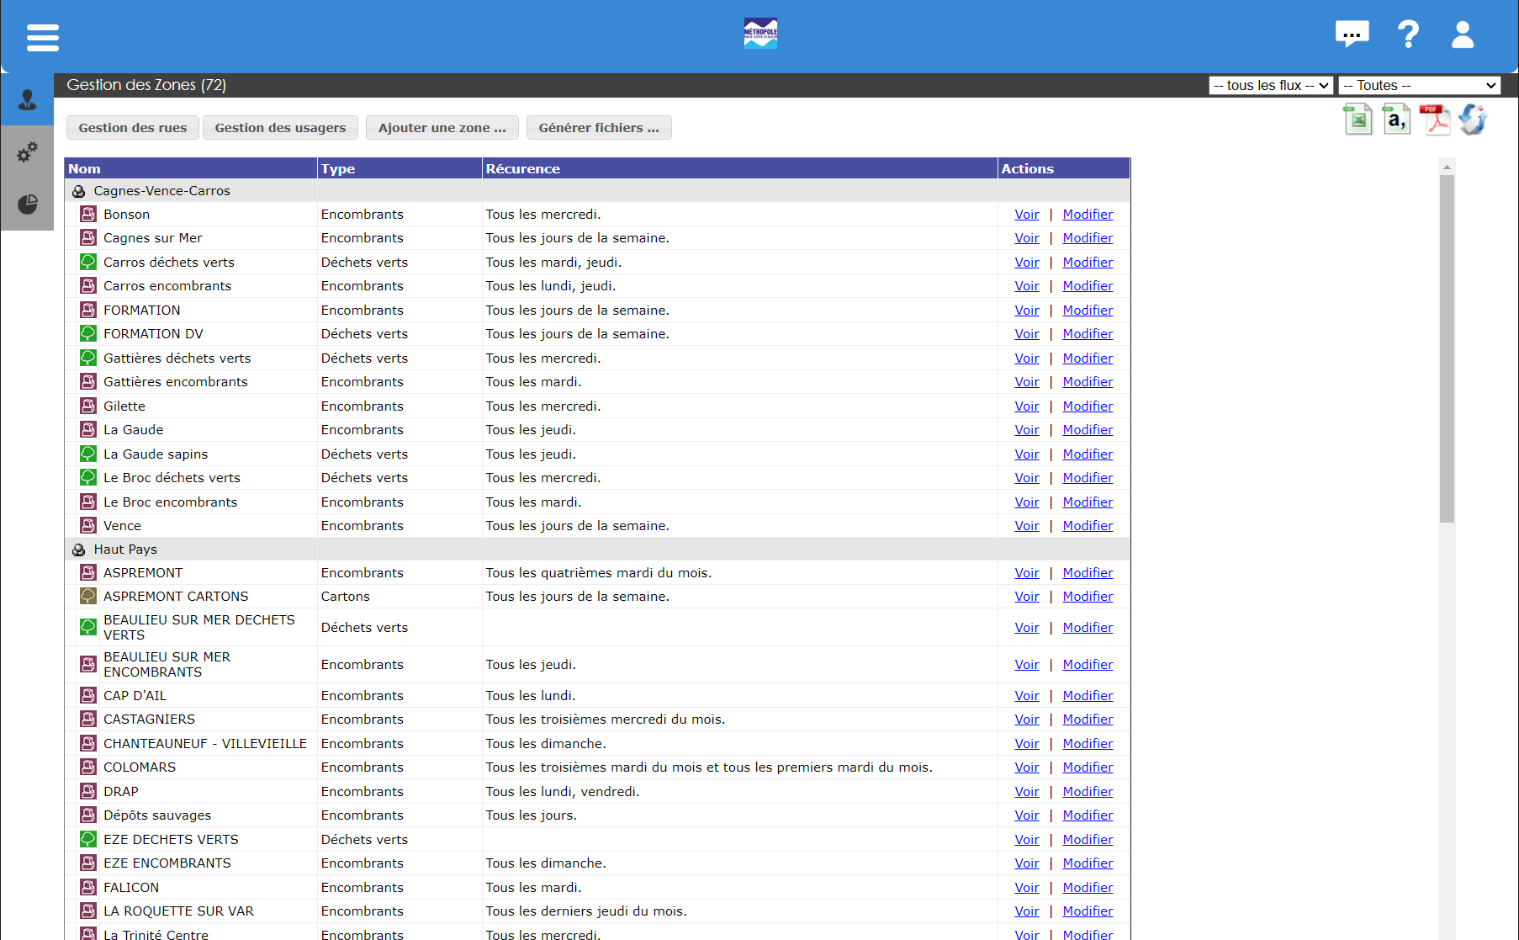Expand the 'Toutes' filter dropdown
This screenshot has width=1519, height=940.
pos(1419,85)
